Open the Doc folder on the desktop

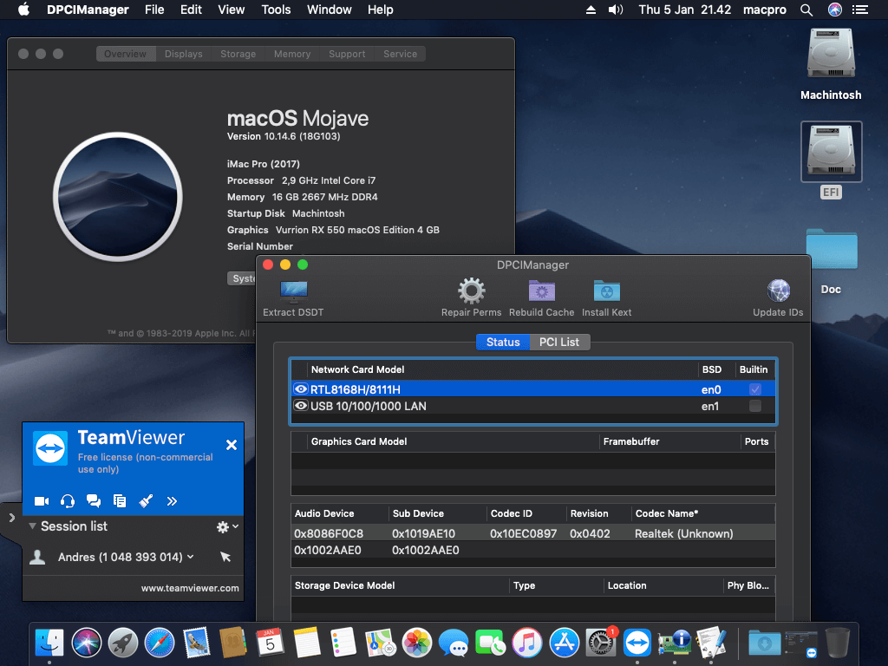832,249
